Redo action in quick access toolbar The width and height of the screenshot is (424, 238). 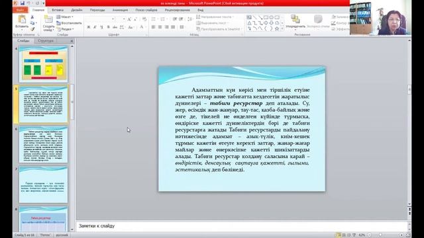point(37,3)
